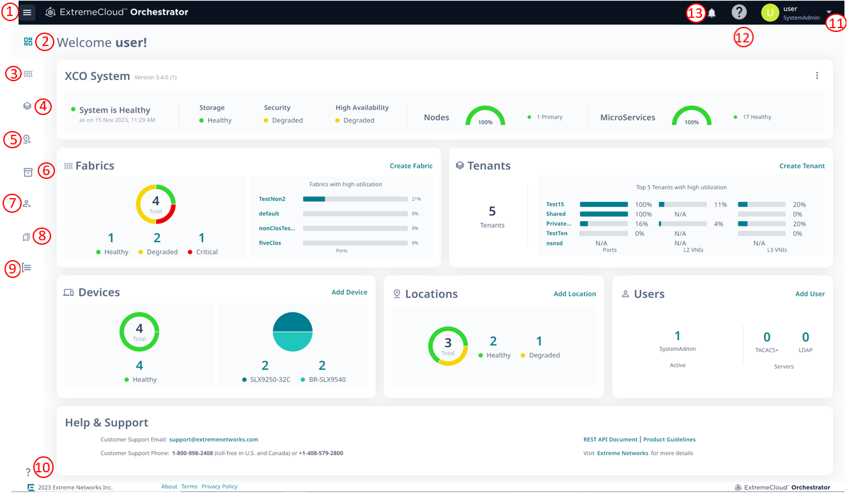Select the TestNon2 fabric utilization bar
Image resolution: width=847 pixels, height=494 pixels.
tap(355, 199)
